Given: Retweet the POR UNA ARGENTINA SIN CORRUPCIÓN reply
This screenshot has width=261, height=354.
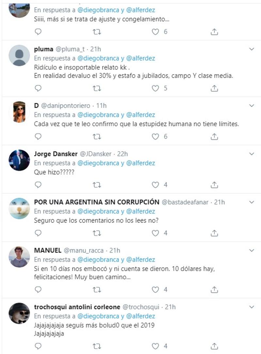Looking at the screenshot, I should 97,233.
